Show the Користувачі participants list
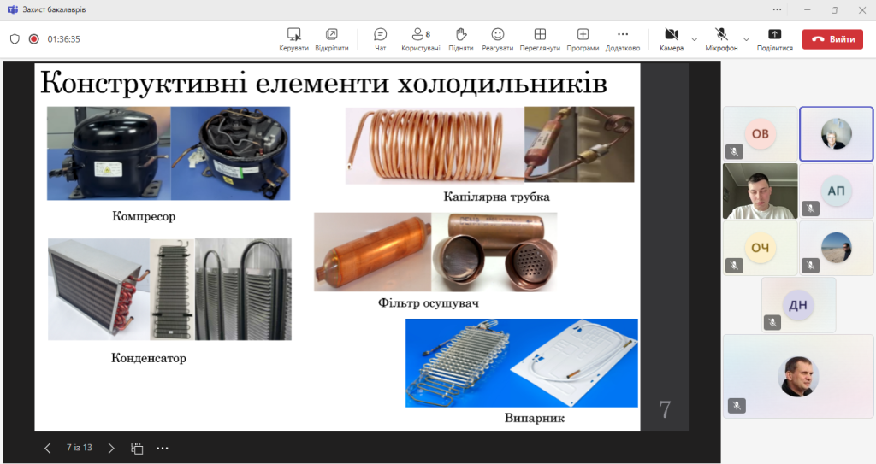Screen dimensions: 876x464 (420, 38)
